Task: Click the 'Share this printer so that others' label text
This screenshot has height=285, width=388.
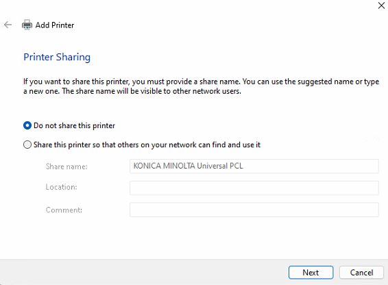Action: [x=147, y=145]
